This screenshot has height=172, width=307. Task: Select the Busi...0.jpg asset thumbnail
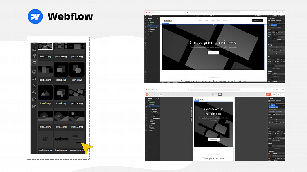tap(45, 46)
